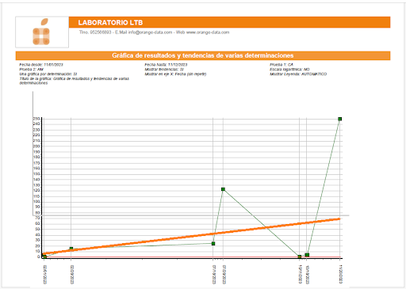Screen dimensions: 406x289
Task: Select the thick orange trend line
Action: (x=192, y=236)
